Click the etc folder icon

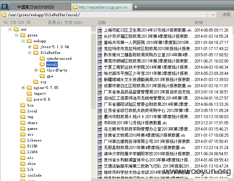point(23,158)
